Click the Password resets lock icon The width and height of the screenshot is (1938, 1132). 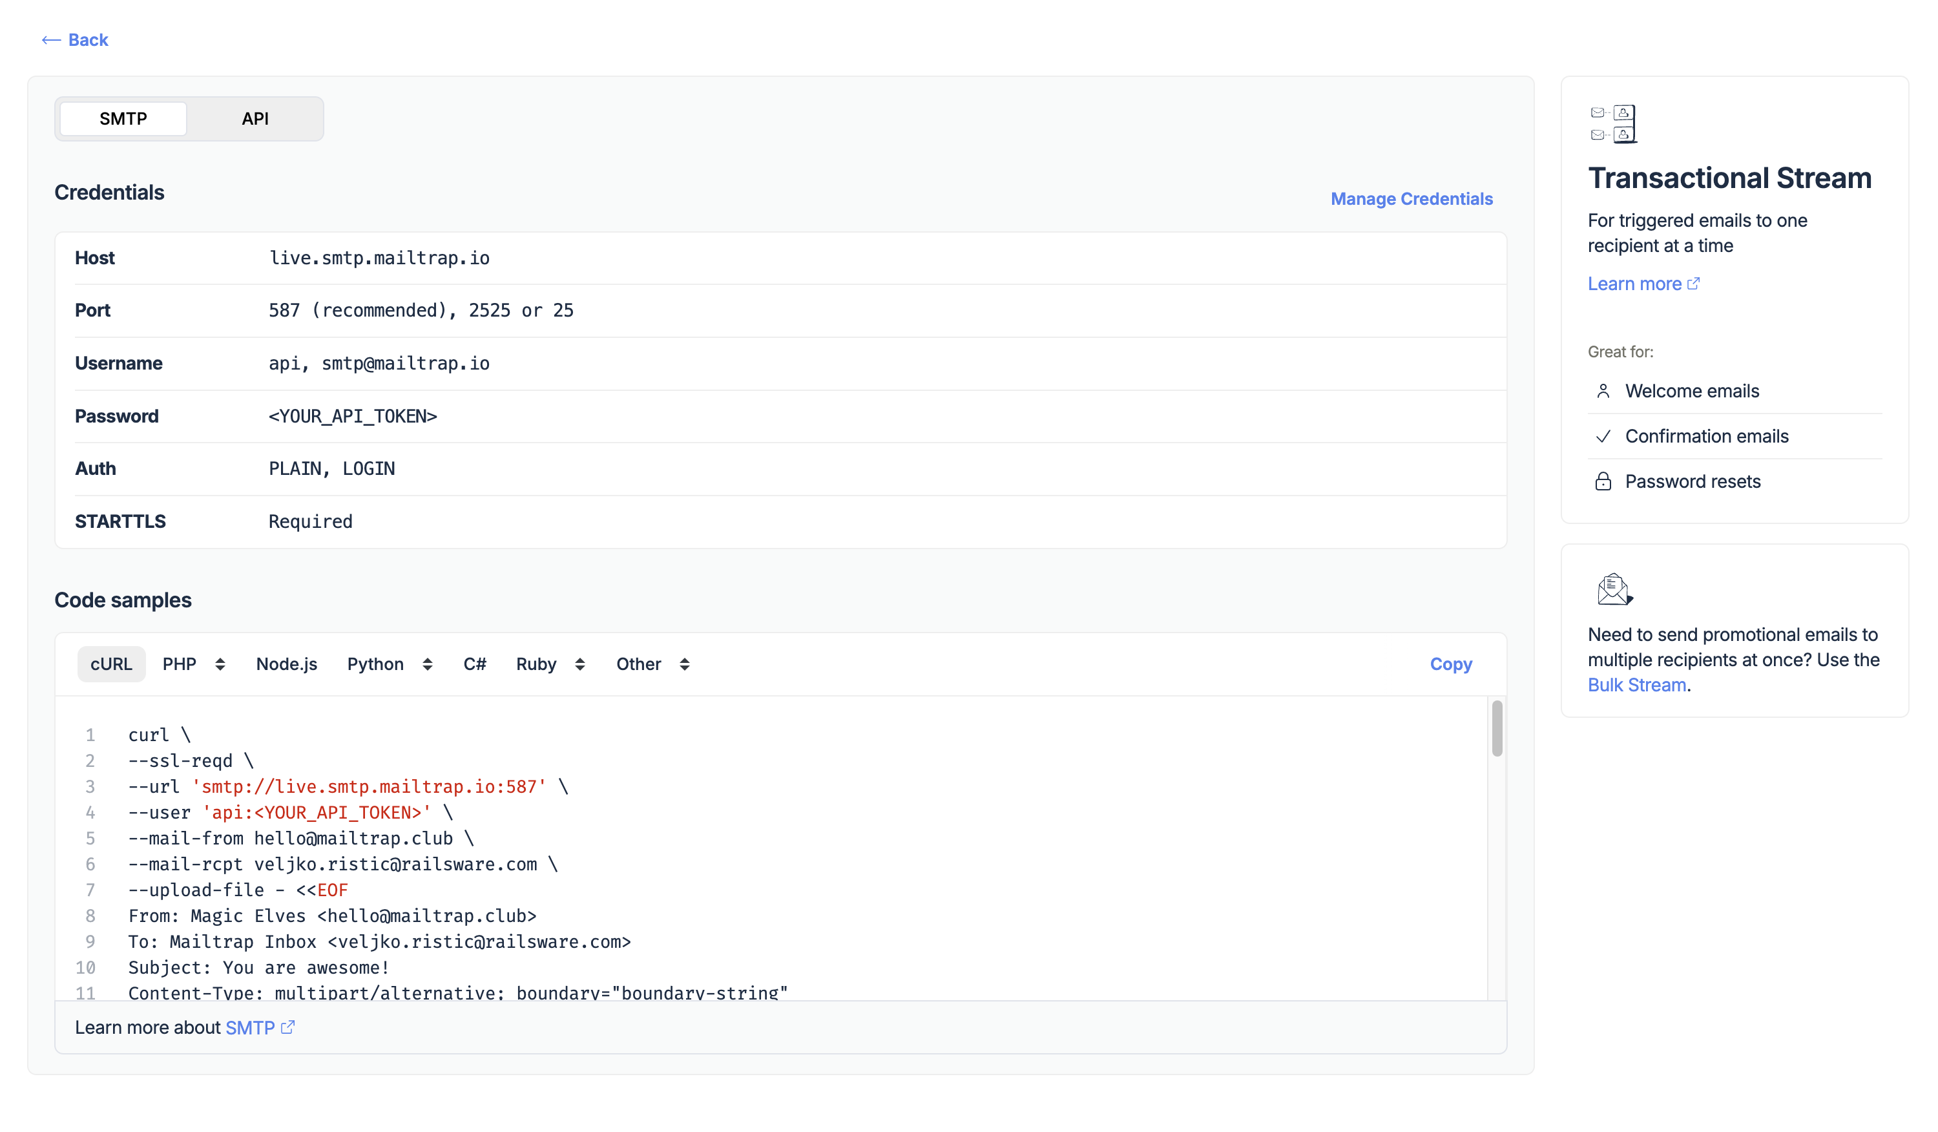[x=1603, y=482]
